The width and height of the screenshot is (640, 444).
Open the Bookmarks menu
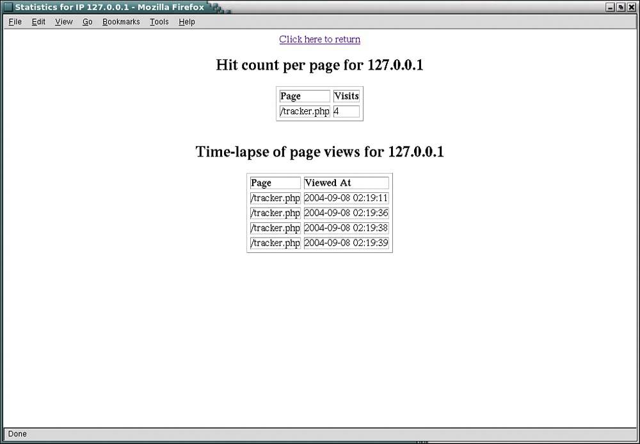pyautogui.click(x=121, y=22)
